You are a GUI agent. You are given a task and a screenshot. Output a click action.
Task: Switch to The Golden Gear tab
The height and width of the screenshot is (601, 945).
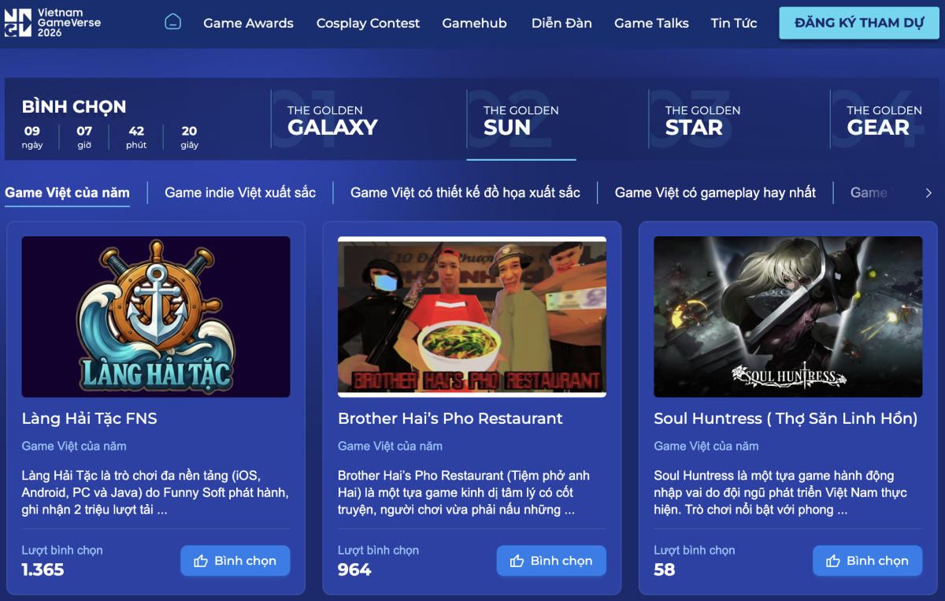pos(884,120)
